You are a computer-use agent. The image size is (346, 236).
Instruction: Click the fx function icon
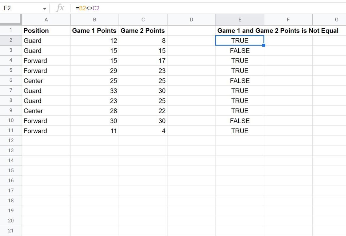point(60,8)
